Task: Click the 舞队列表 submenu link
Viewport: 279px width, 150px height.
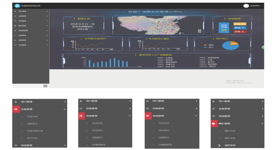Action: coord(230,131)
